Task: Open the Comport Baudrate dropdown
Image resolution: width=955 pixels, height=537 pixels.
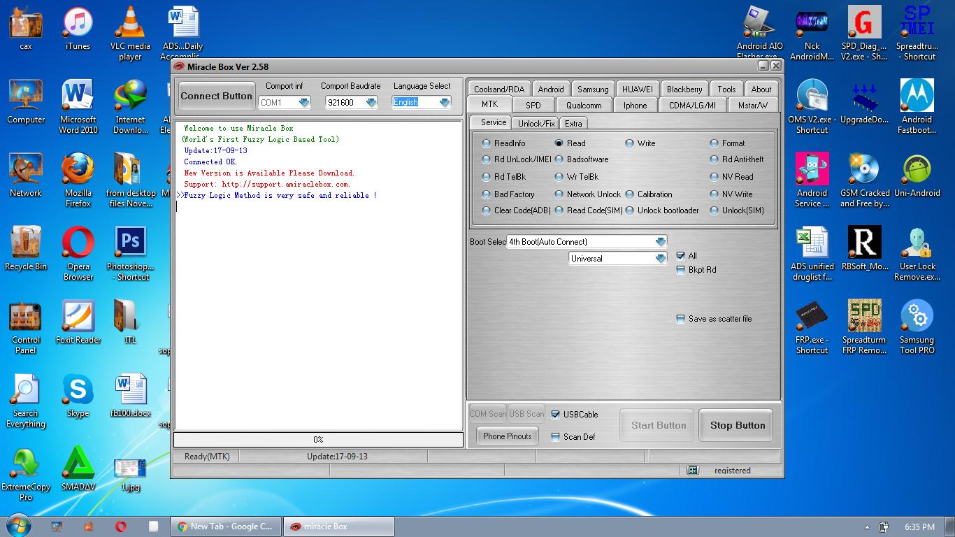Action: click(371, 103)
